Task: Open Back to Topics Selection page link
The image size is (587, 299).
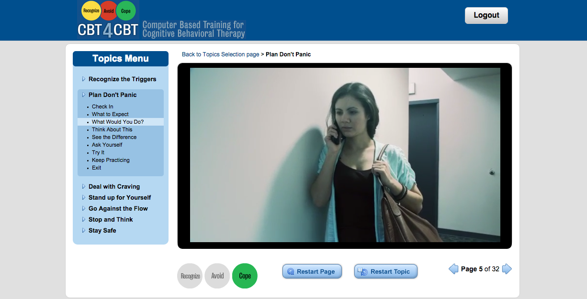Action: (x=221, y=54)
